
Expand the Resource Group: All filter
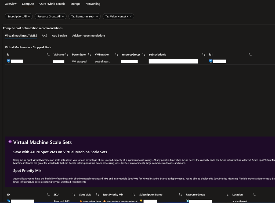point(50,16)
